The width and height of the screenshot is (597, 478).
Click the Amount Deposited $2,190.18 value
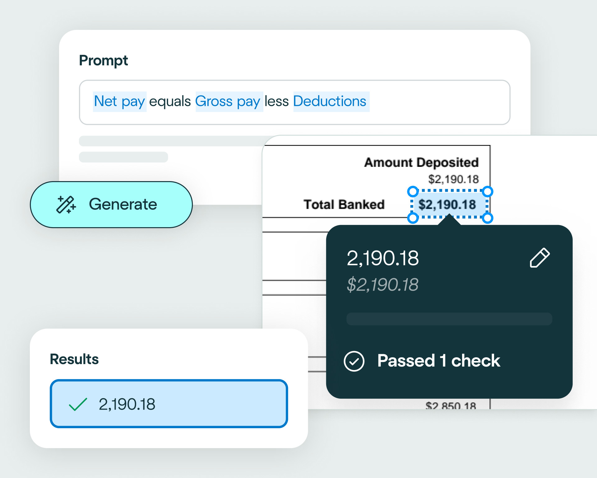click(x=453, y=179)
